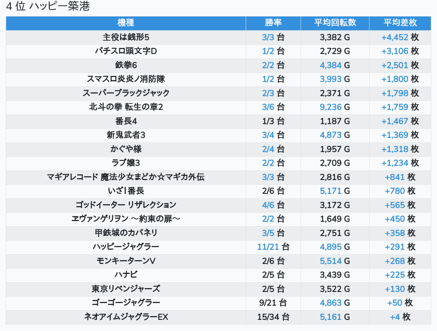This screenshot has height=331, width=437.
Task: Select the スマスロ炎炎ノ消防隊 machine name
Action: 126,79
